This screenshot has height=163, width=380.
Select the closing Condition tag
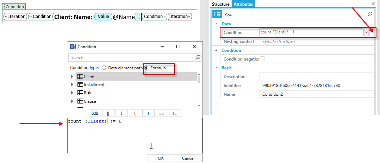pyautogui.click(x=154, y=17)
